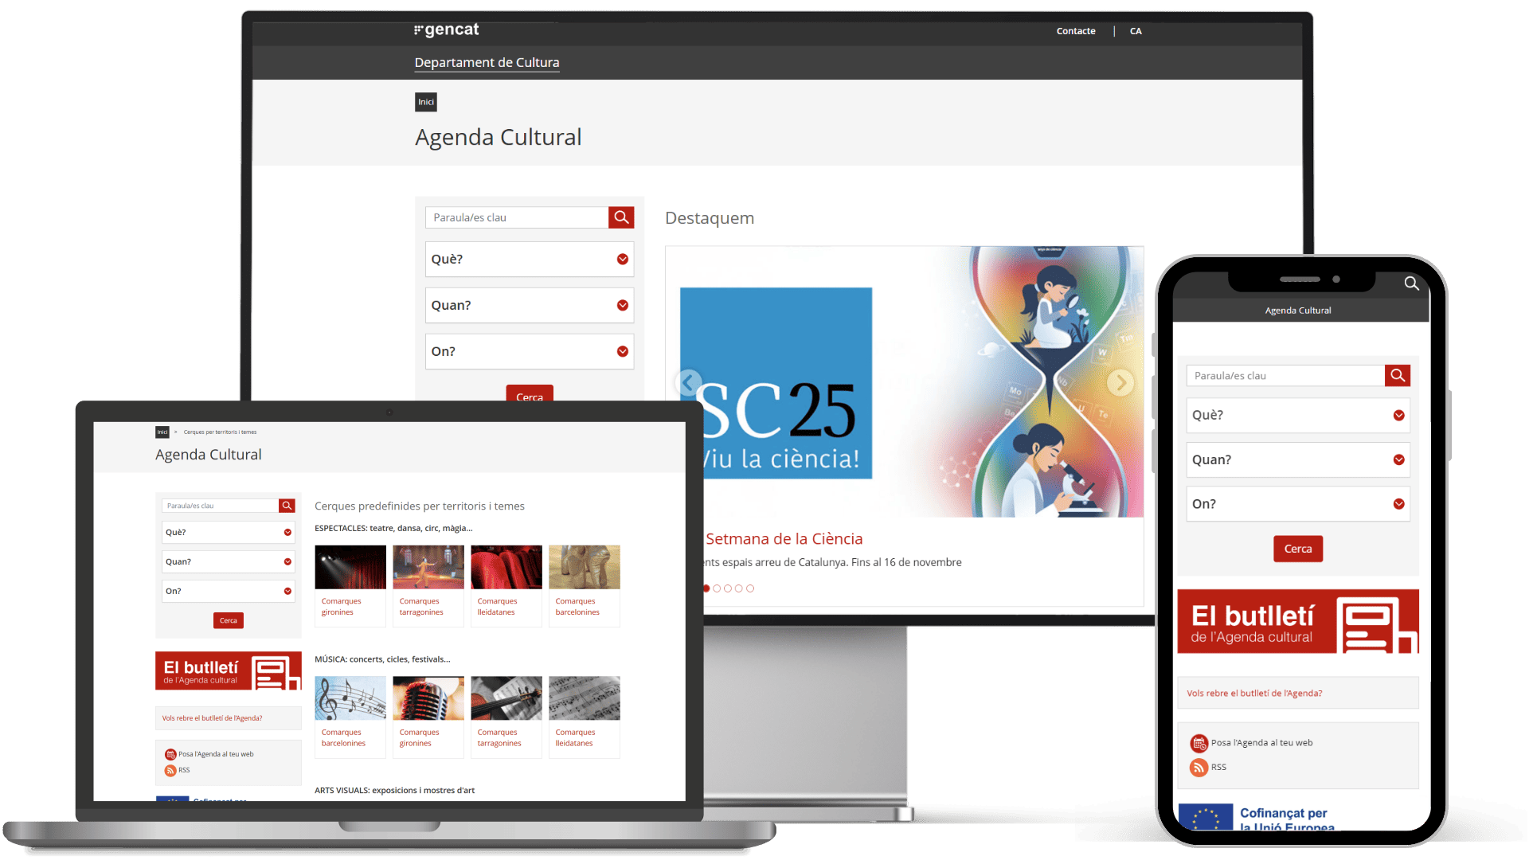Open the RSS feed icon on the laptop sidebar
The height and width of the screenshot is (860, 1529).
pyautogui.click(x=170, y=770)
